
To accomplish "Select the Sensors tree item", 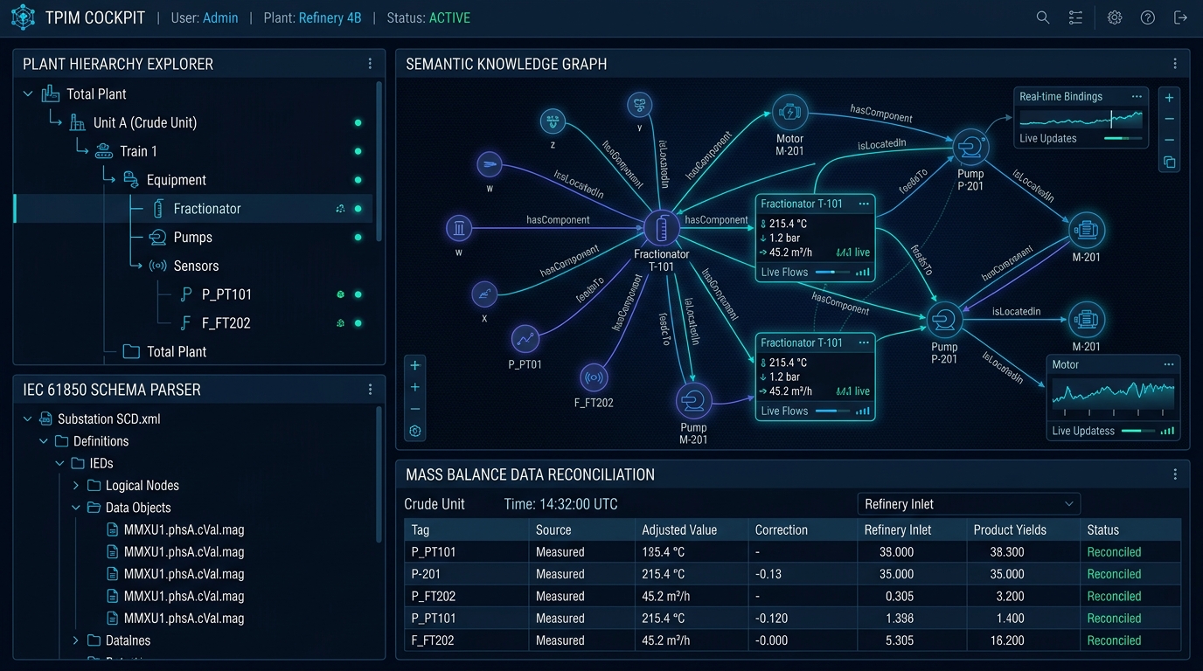I will coord(196,266).
